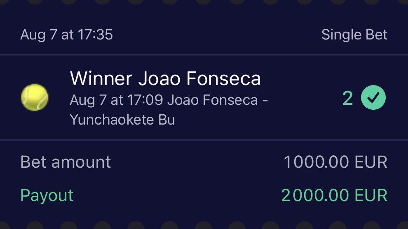Click "Joao Fonseca -" in the match line
Screen dimensions: 408x229
[218, 100]
